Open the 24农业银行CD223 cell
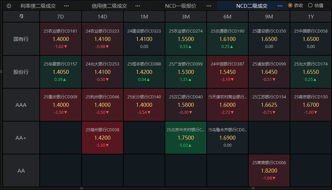Image resolution: width=332 pixels, height=190 pixels. click(x=102, y=39)
